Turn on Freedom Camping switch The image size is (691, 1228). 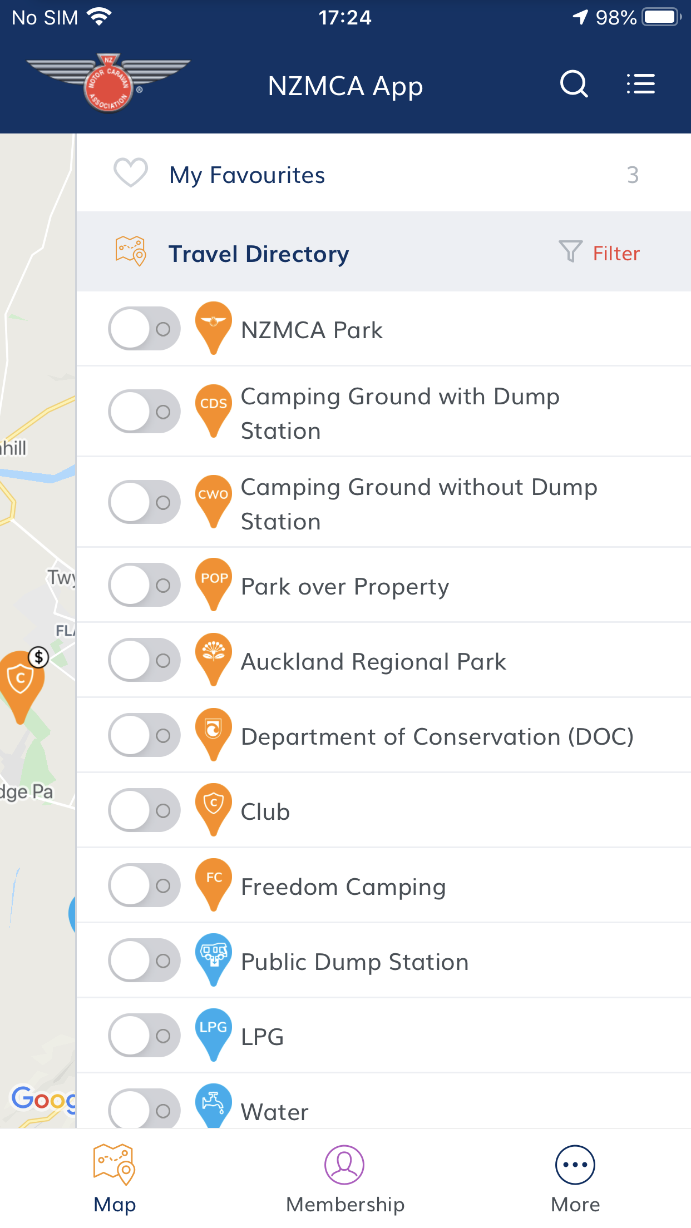point(145,885)
